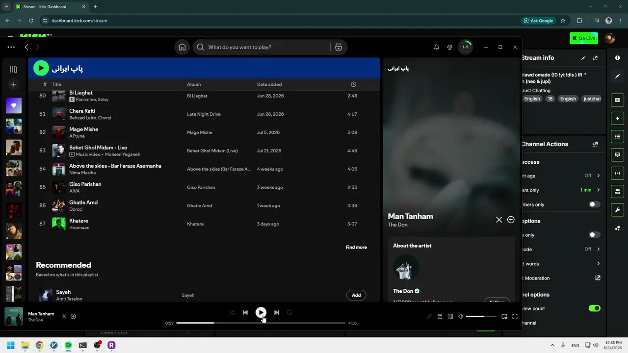Viewport: 628px width, 353px height.
Task: Select the Bi Liaghat track row
Action: coord(204,96)
